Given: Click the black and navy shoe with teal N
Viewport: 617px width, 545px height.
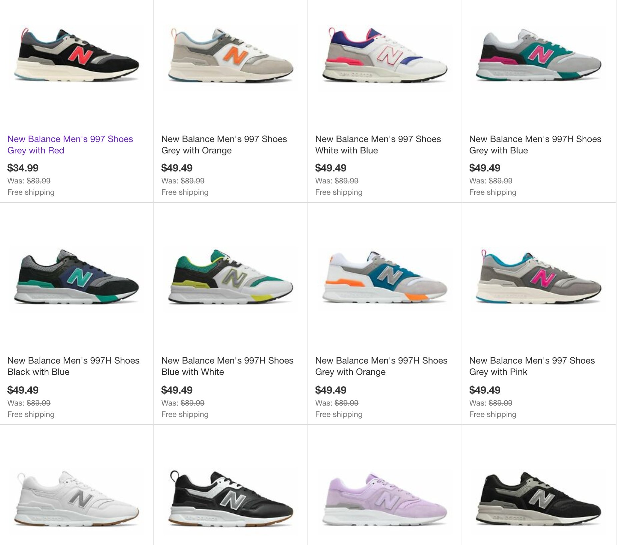Looking at the screenshot, I should point(77,278).
